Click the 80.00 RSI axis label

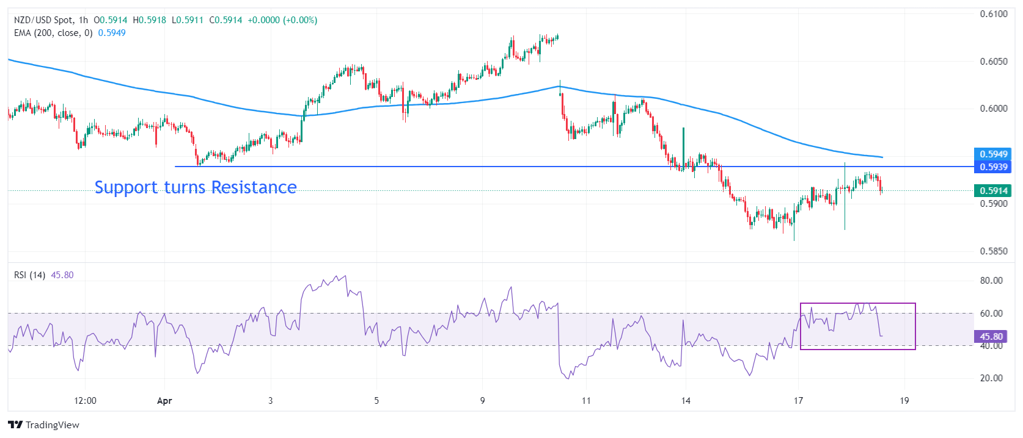point(991,281)
